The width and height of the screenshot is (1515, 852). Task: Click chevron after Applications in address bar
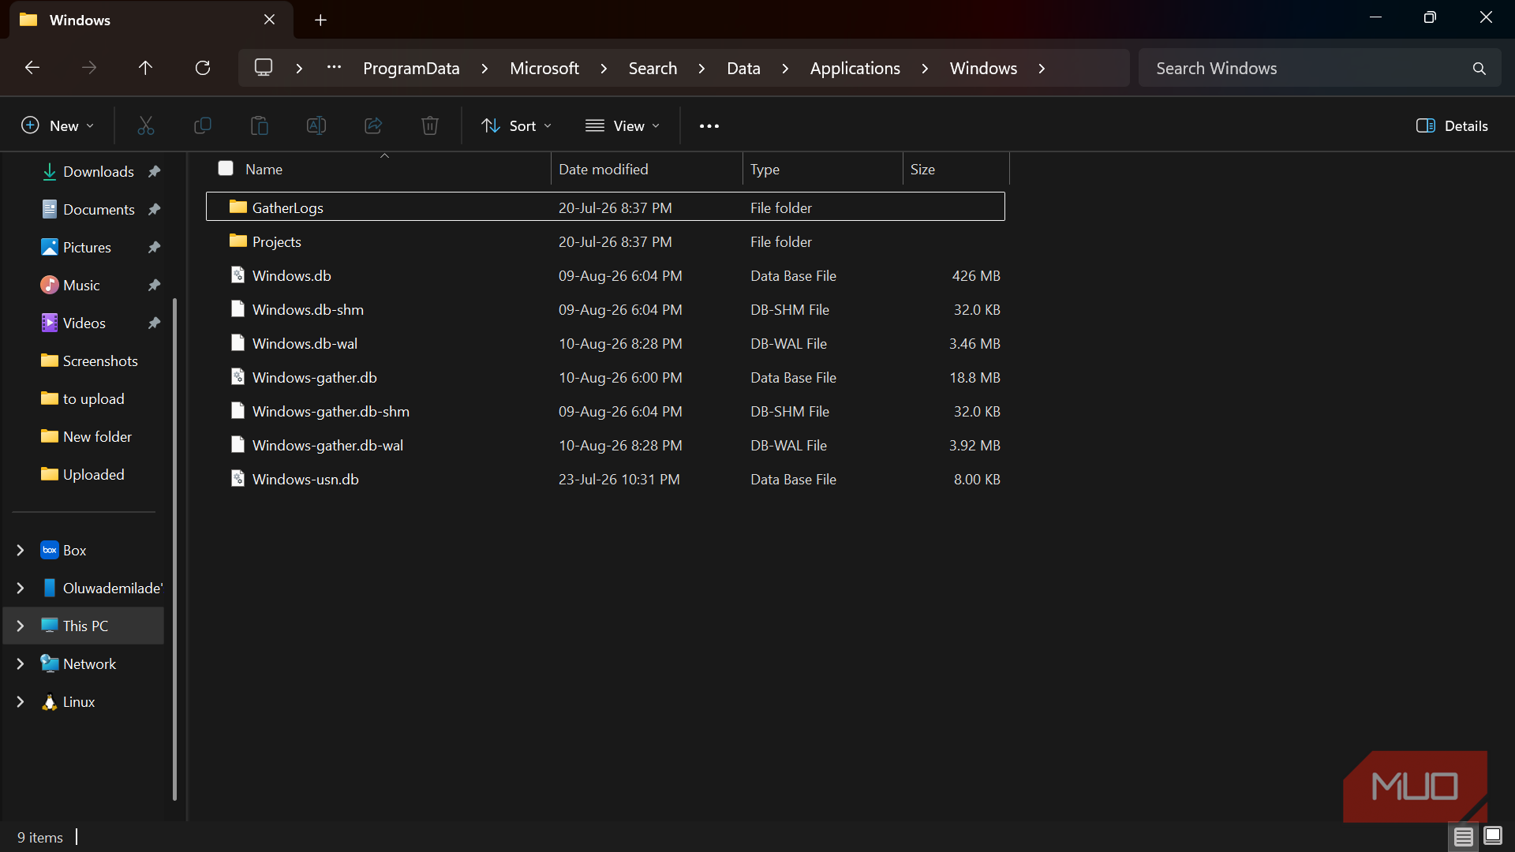tap(925, 69)
